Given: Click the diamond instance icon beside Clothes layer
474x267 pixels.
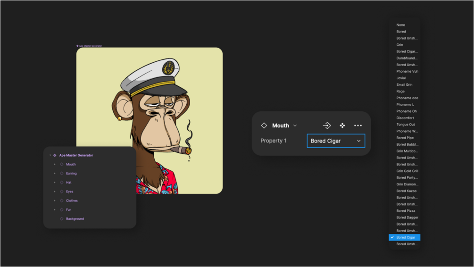Looking at the screenshot, I should (62, 200).
